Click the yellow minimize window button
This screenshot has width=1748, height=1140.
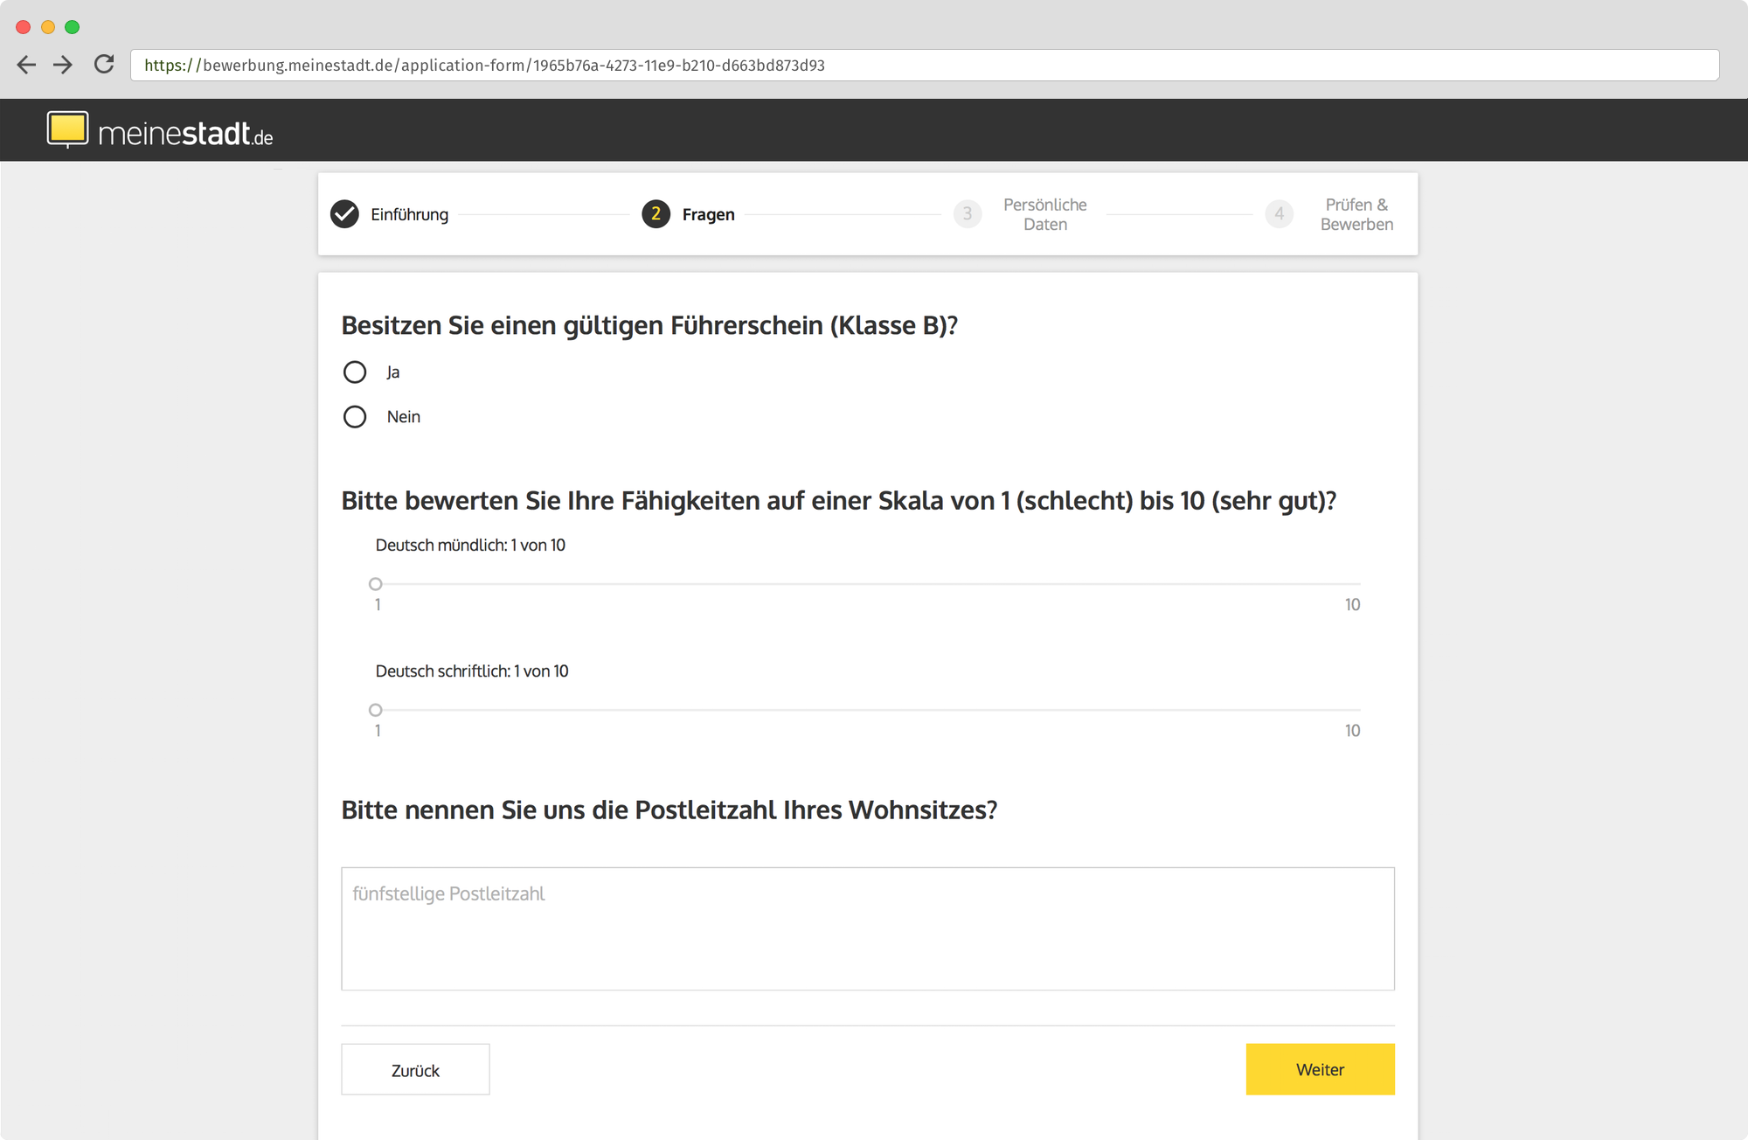(48, 27)
